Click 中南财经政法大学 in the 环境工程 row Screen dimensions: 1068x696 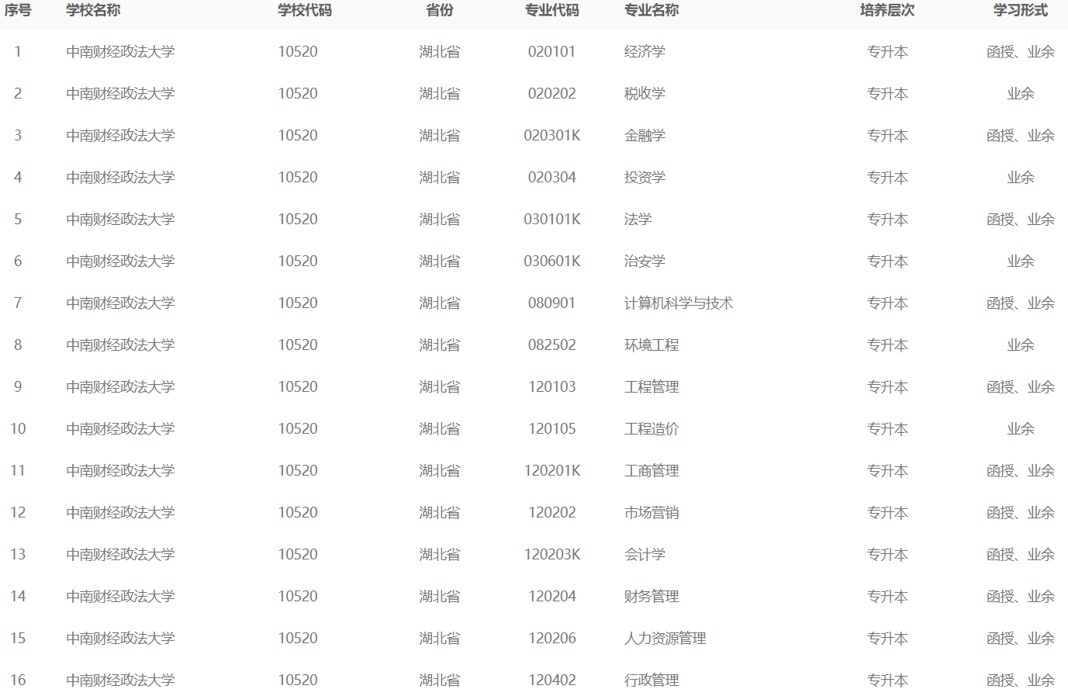(120, 345)
